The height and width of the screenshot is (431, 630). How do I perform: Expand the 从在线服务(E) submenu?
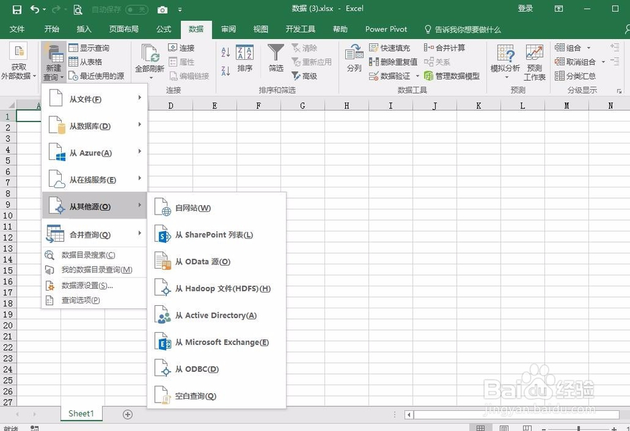[94, 179]
